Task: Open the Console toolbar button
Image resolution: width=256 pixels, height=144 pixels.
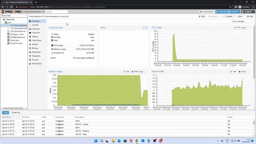Action: click(228, 16)
